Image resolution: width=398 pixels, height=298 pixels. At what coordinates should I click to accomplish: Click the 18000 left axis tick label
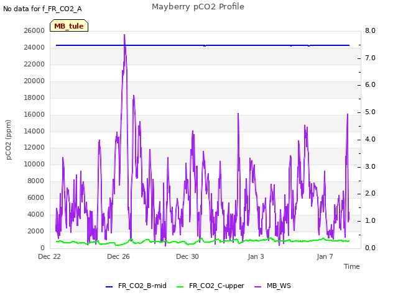point(34,97)
